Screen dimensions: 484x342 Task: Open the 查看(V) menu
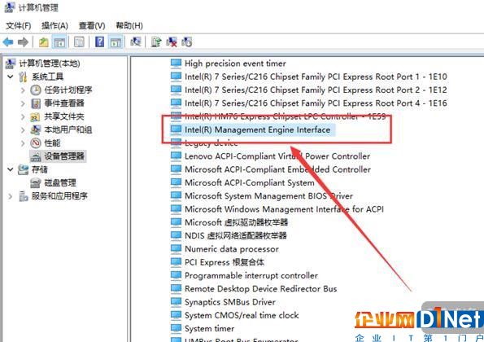point(92,25)
